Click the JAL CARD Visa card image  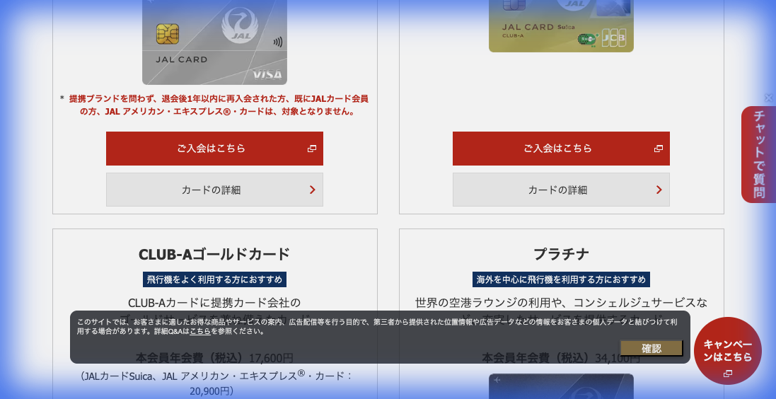coord(214,42)
